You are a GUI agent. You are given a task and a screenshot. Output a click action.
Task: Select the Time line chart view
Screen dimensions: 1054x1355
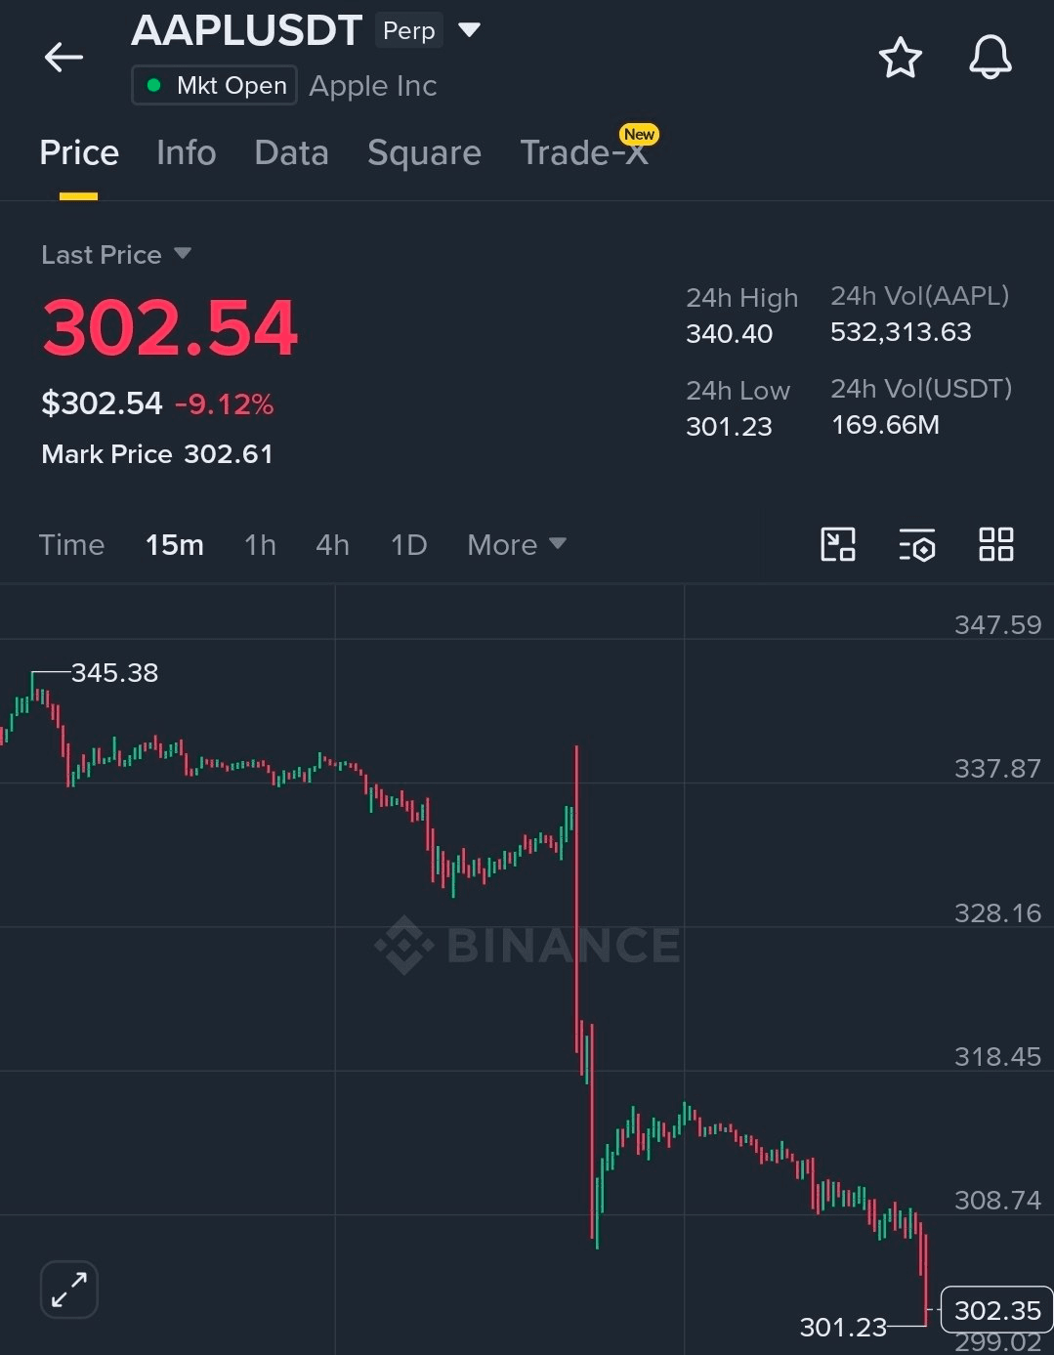71,544
